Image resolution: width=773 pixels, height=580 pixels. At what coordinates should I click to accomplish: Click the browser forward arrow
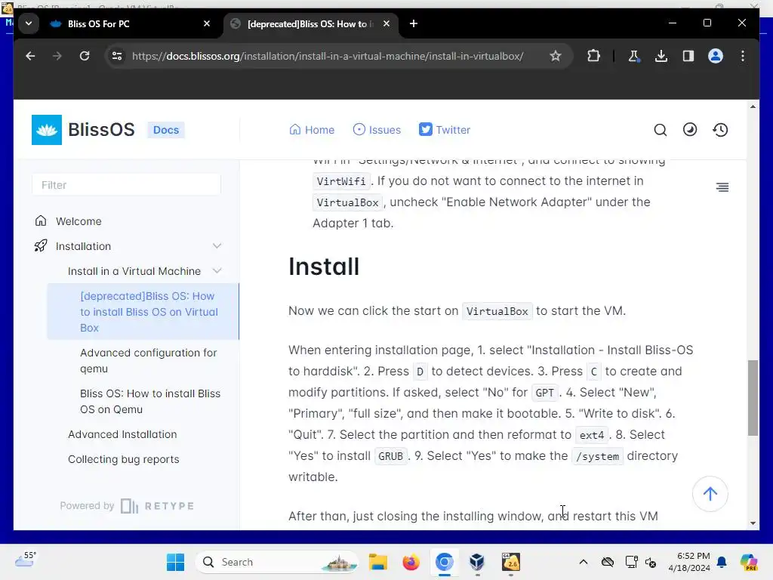[57, 56]
